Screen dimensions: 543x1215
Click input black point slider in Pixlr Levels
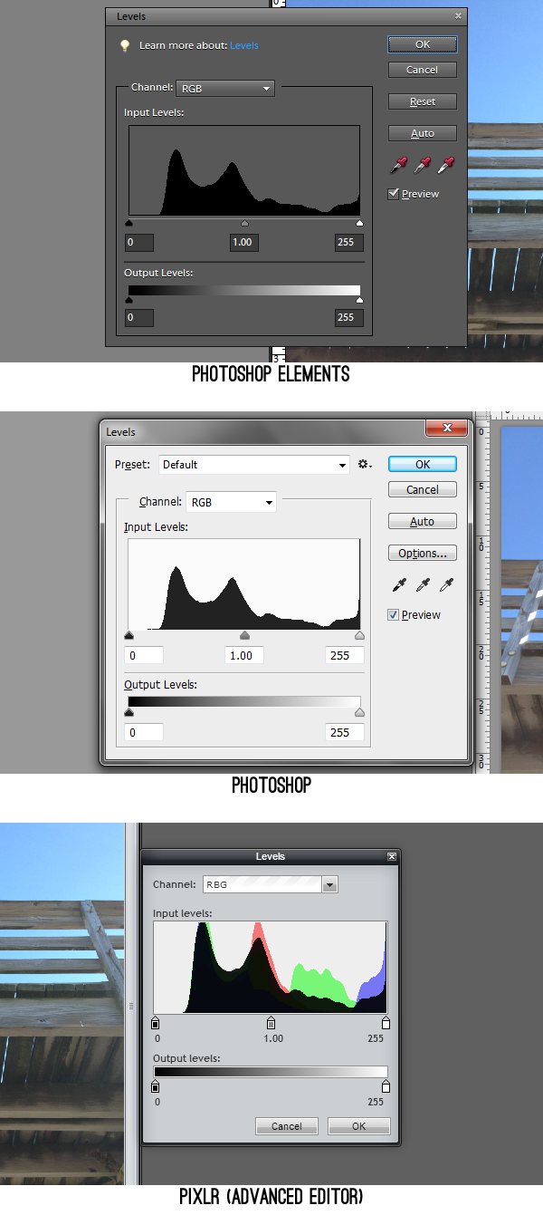point(155,1023)
